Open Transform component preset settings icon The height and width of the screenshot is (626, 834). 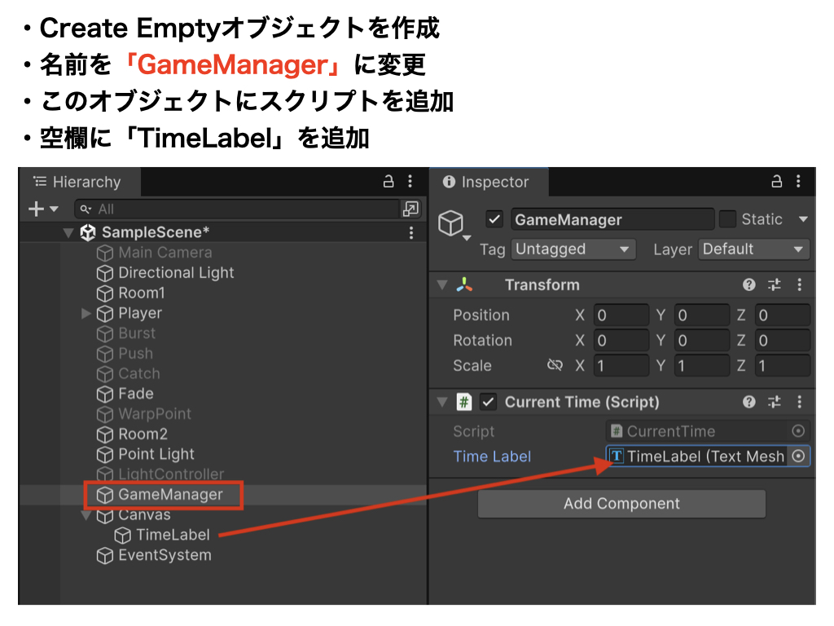(775, 285)
